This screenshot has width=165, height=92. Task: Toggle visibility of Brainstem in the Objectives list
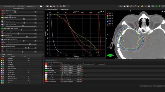tap(3, 61)
